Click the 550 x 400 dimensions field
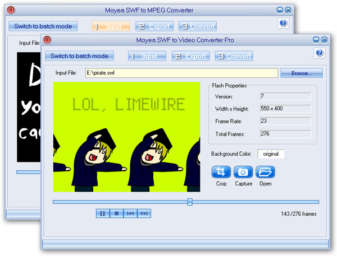The width and height of the screenshot is (337, 256). 285,109
